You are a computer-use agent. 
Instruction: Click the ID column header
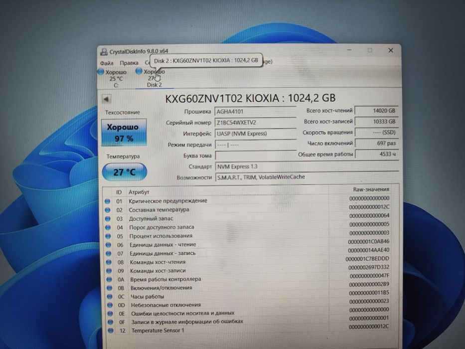[x=119, y=192]
